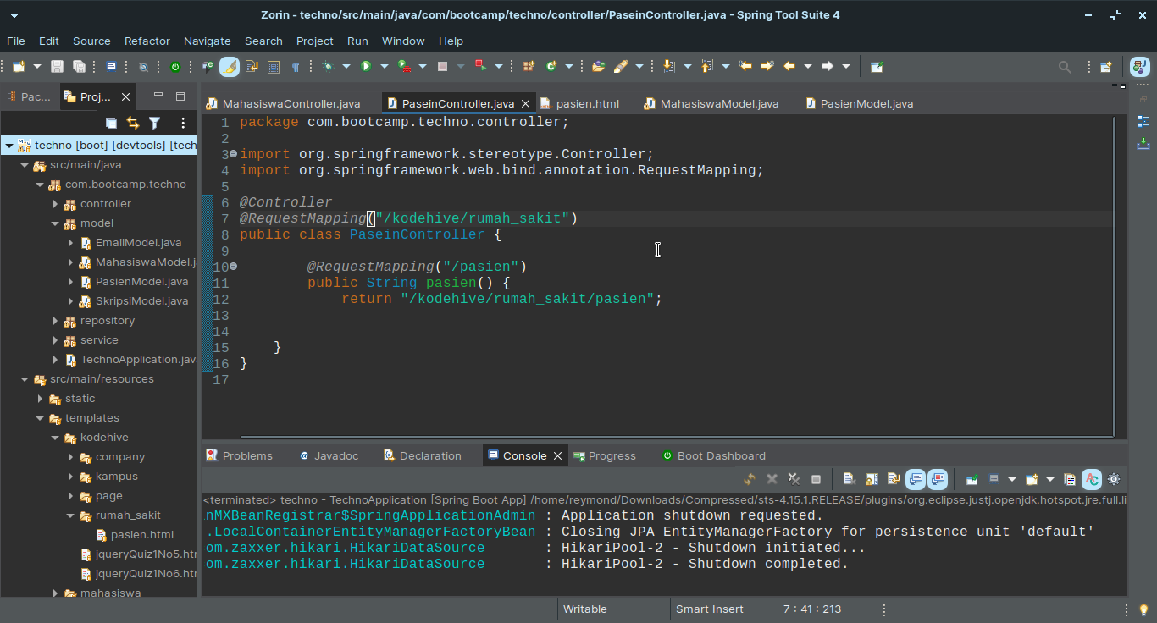The width and height of the screenshot is (1157, 623).
Task: Toggle ANSI console colors
Action: 1092,479
